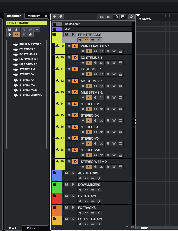Click the green color strip of DOWNMIXERS

(57, 187)
